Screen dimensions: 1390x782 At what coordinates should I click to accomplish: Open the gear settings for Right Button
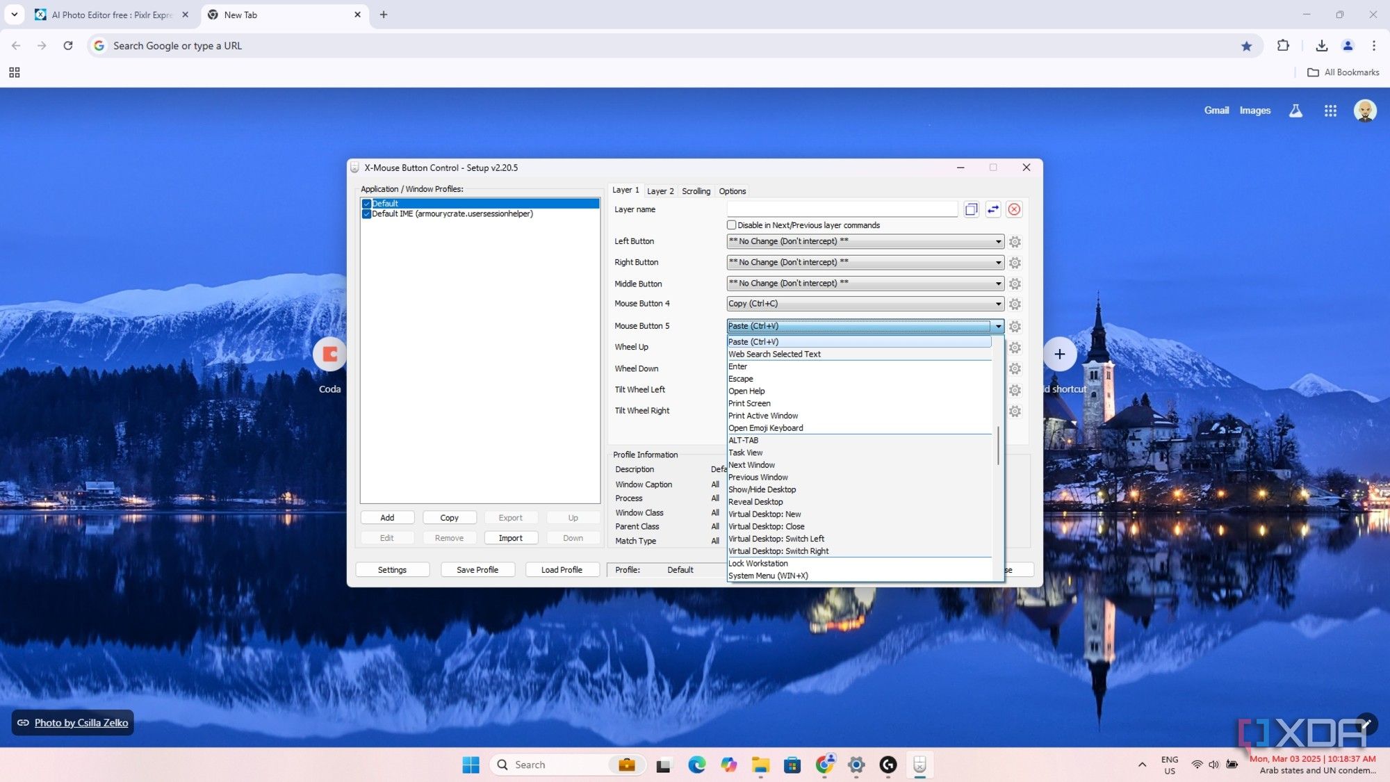click(x=1015, y=263)
